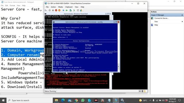Click the Revert checkpoint toolbar icon
The height and width of the screenshot is (103, 184).
pyautogui.click(x=74, y=10)
